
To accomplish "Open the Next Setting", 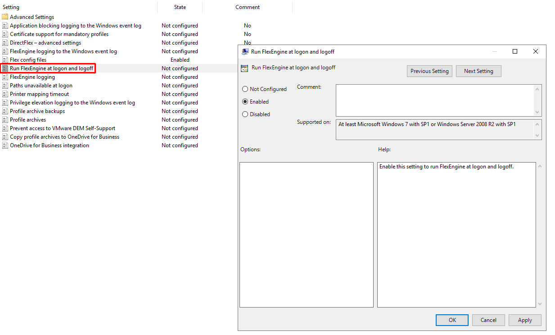I will point(478,71).
